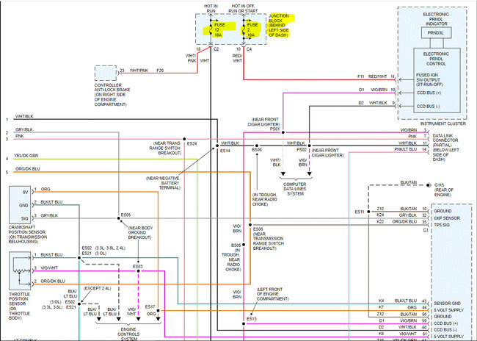Image resolution: width=477 pixels, height=341 pixels.
Task: Click the C2 connector label
Action: [x=216, y=49]
